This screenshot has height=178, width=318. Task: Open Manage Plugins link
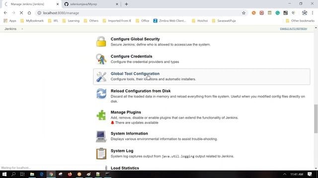[x=126, y=112]
